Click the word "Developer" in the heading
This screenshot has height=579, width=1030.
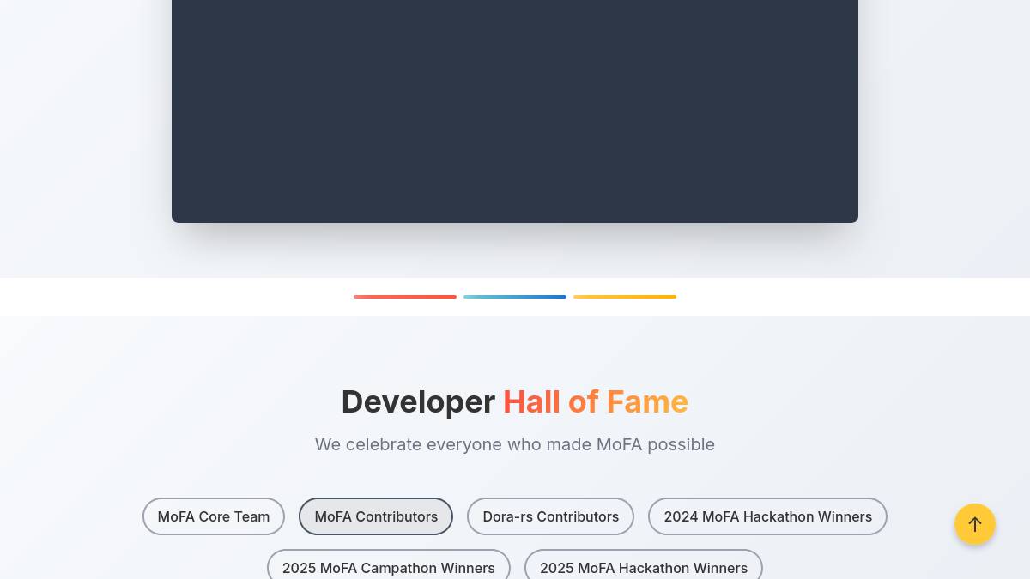pos(418,402)
